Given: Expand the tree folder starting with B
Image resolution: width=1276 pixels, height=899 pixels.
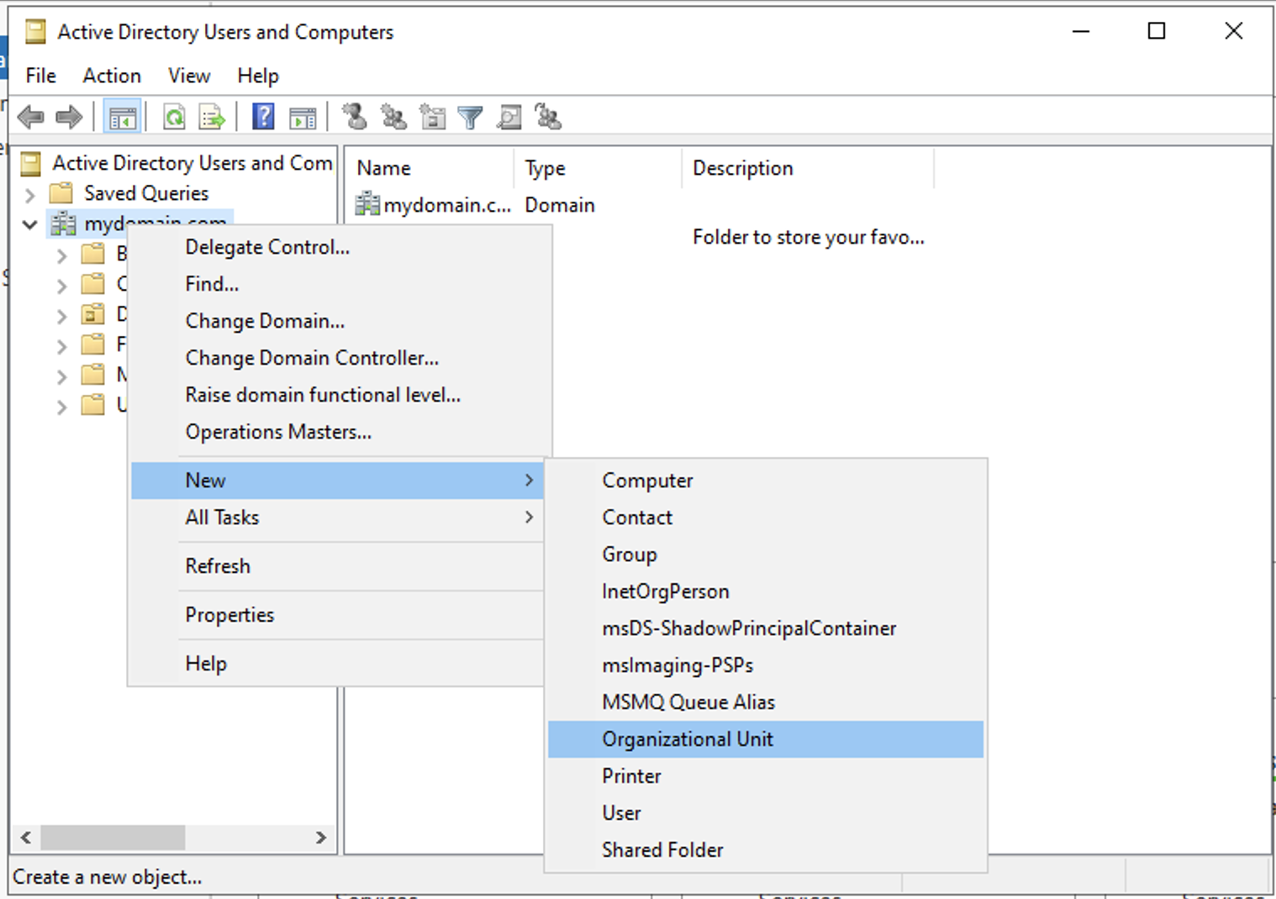Looking at the screenshot, I should [61, 255].
